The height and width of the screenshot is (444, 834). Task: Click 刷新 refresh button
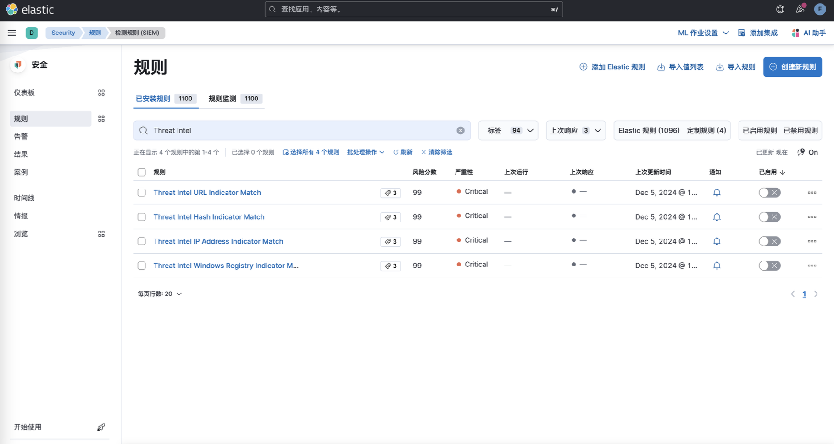pos(403,152)
